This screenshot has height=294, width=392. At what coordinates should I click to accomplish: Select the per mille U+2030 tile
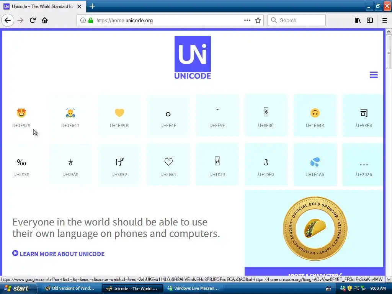21,165
